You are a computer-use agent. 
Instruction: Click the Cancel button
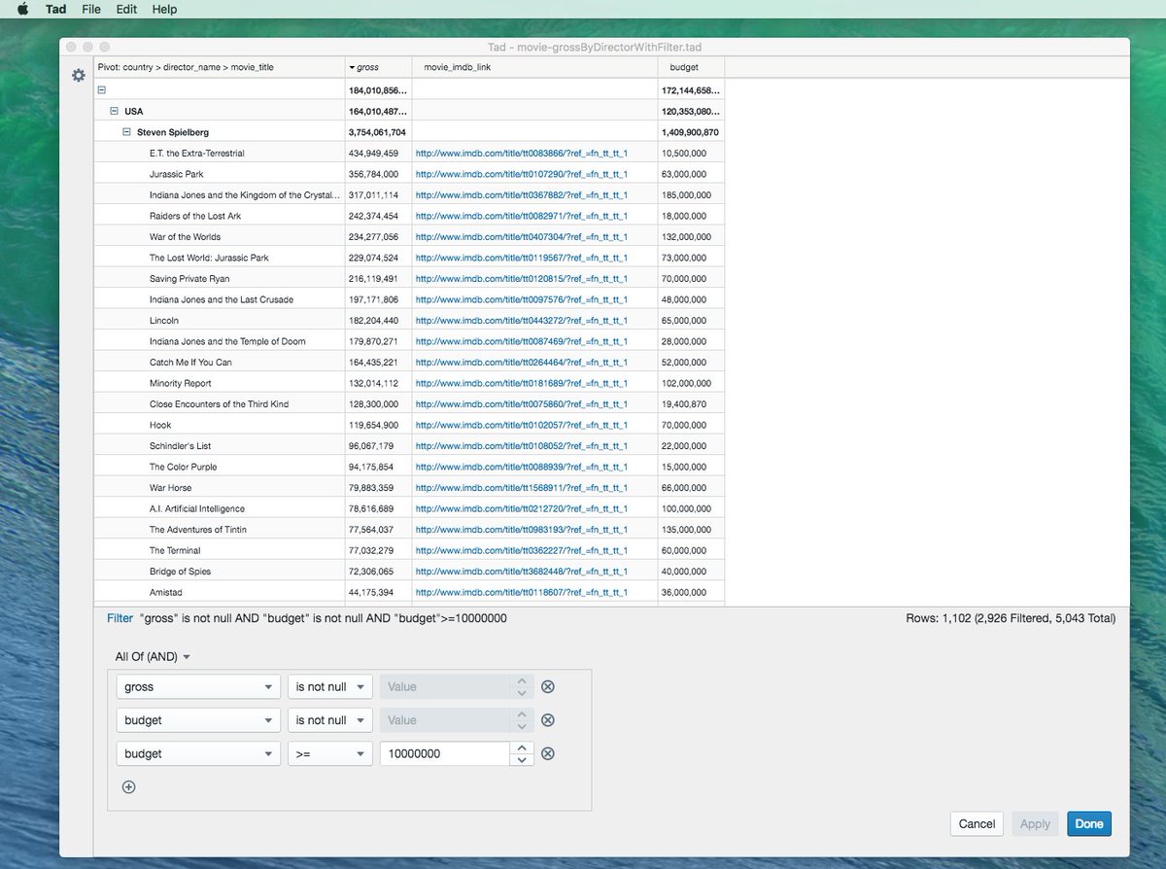coord(977,823)
